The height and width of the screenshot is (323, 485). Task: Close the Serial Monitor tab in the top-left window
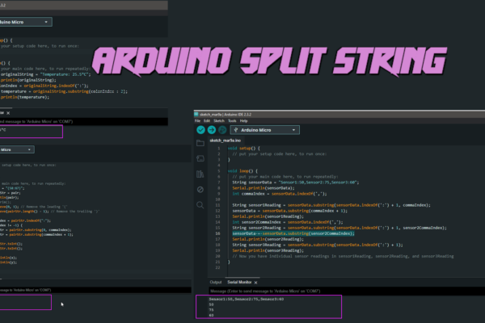[8, 113]
